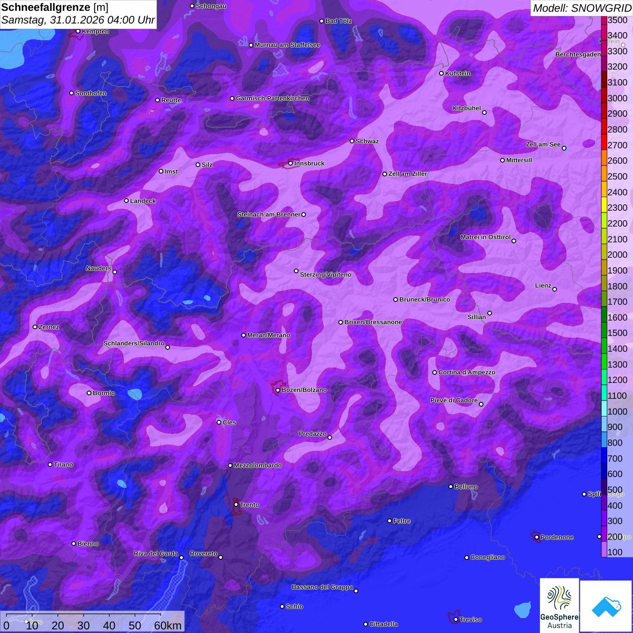Click the Sillian location dot
This screenshot has width=633, height=633.
pyautogui.click(x=490, y=313)
